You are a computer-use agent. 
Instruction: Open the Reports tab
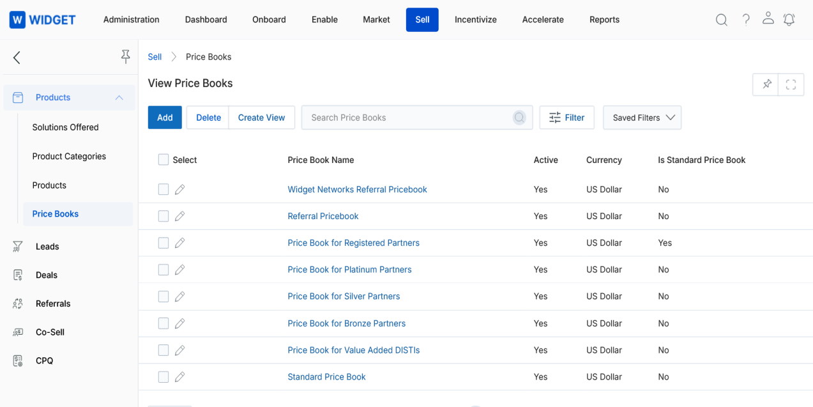(x=605, y=20)
